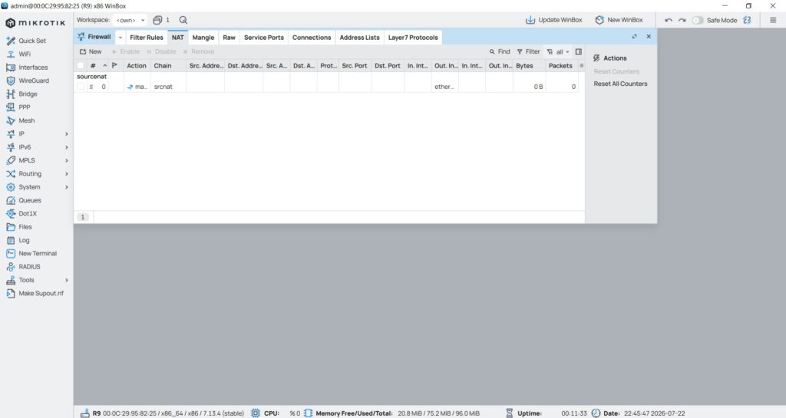
Task: Open the Files section
Action: pyautogui.click(x=25, y=227)
